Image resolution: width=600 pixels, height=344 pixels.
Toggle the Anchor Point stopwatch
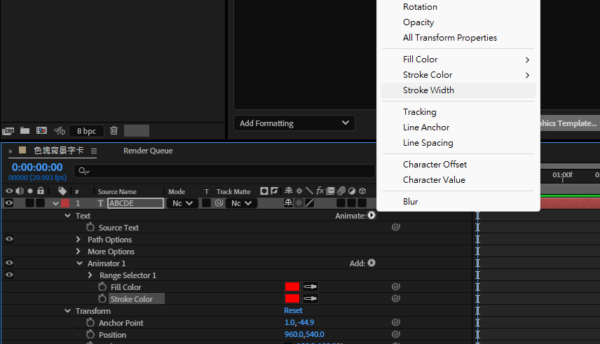[x=90, y=323]
